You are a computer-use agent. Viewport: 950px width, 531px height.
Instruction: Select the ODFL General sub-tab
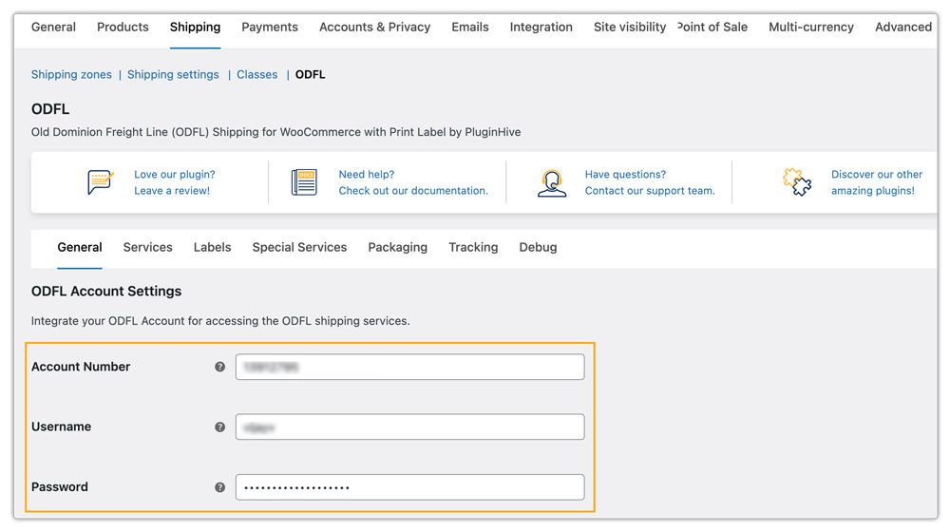click(80, 248)
